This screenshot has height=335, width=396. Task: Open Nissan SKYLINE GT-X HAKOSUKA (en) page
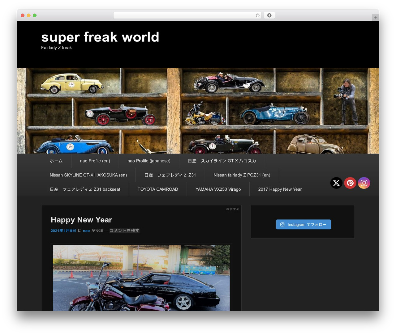(88, 175)
